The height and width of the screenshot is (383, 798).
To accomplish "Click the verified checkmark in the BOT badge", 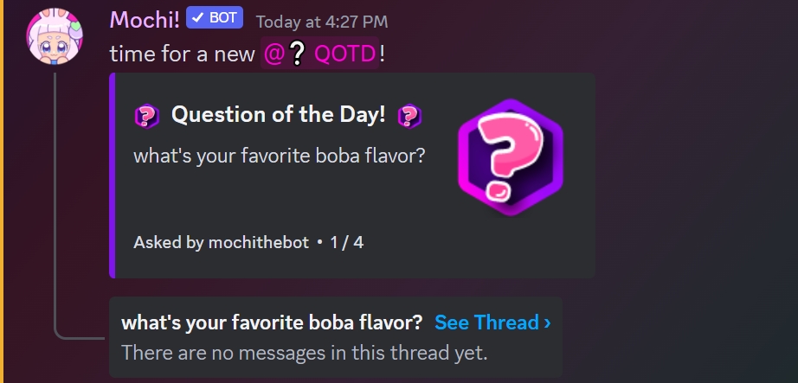I will tap(196, 18).
